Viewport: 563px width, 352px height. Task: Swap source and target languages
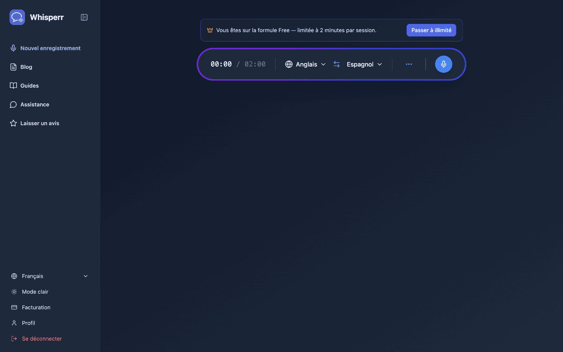(x=337, y=64)
